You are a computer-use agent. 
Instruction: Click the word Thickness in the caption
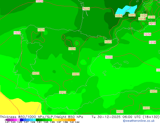(8, 117)
